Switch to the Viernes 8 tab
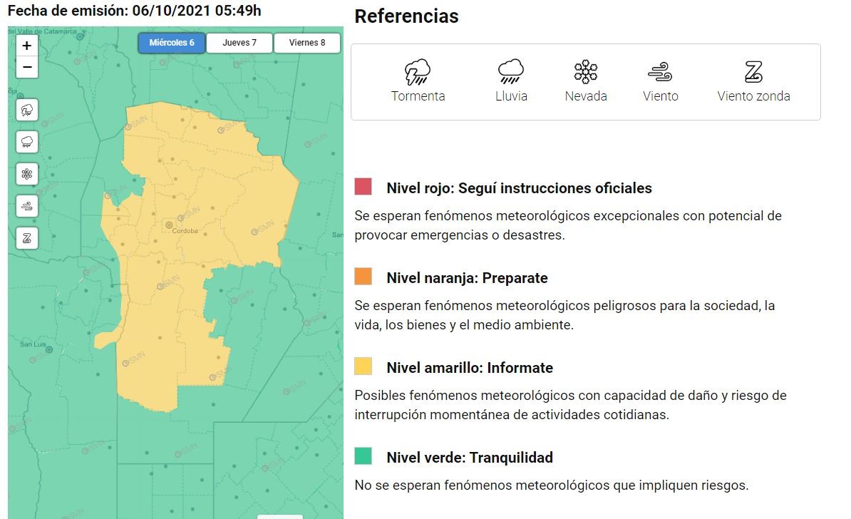Viewport: 851px width, 519px height. tap(306, 42)
